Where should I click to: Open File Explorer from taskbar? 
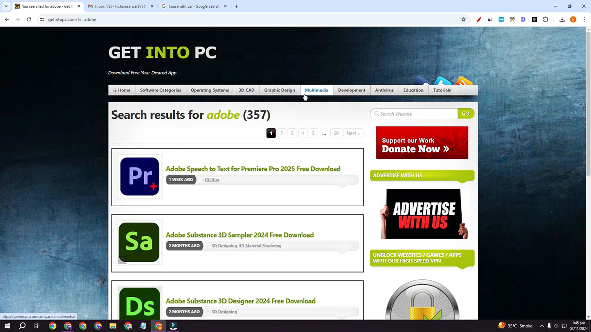click(113, 326)
